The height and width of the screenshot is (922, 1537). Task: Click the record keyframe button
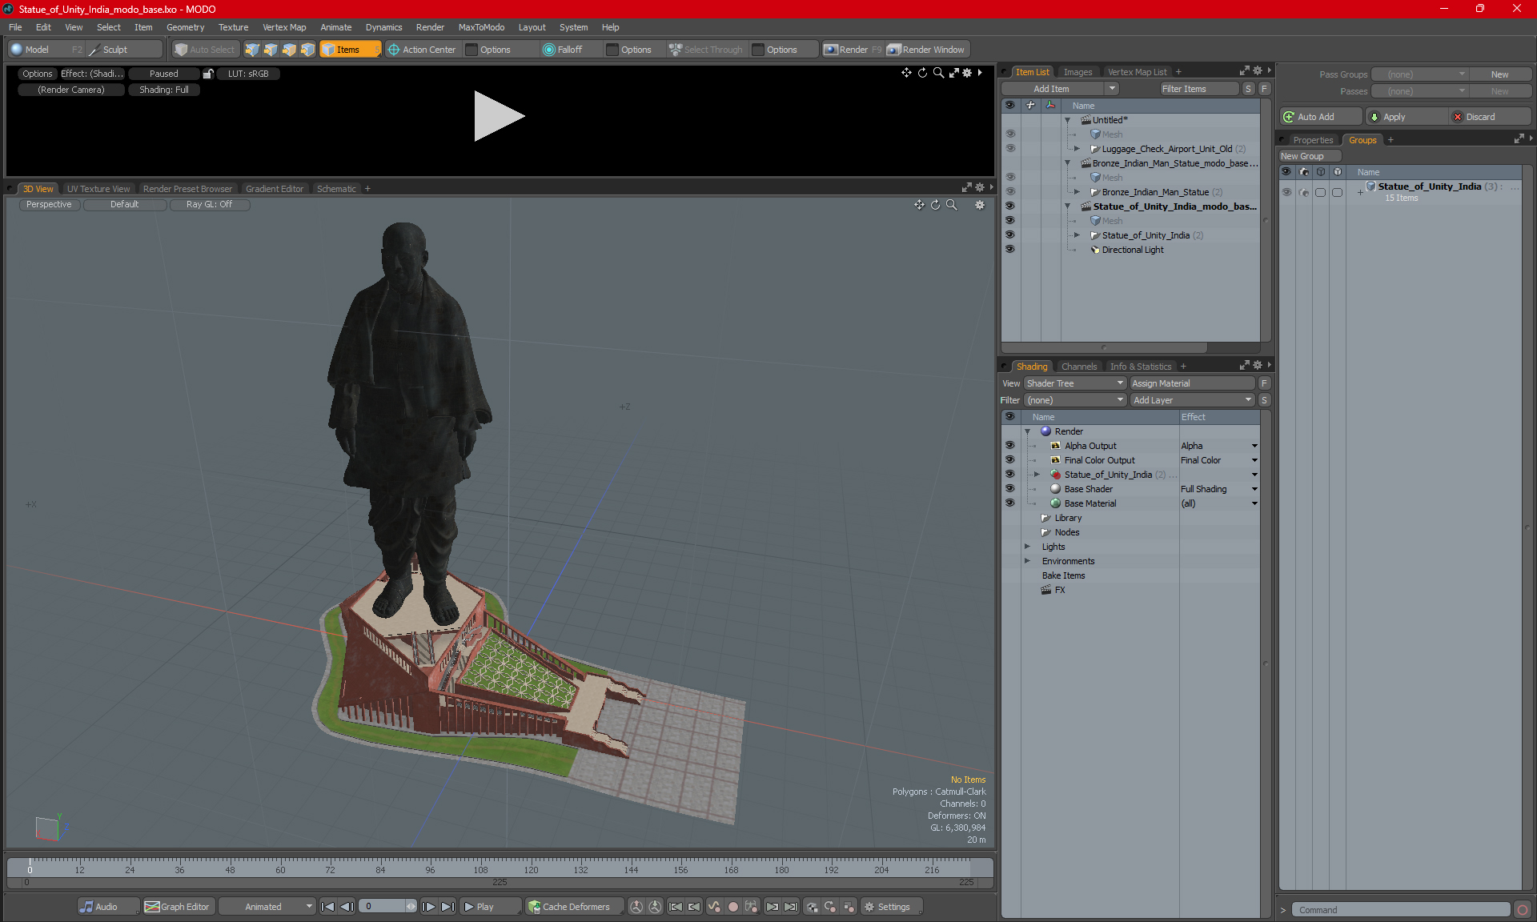tap(732, 907)
